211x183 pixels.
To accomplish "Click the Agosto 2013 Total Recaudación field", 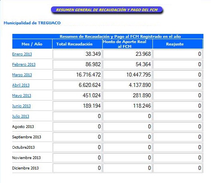I will (77, 126).
